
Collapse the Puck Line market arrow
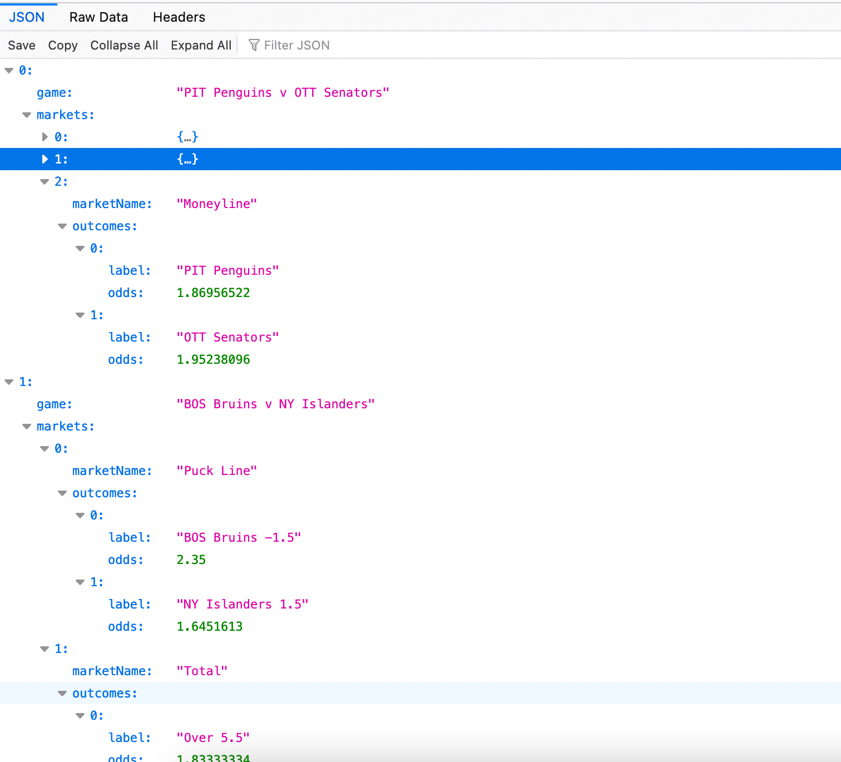point(44,449)
